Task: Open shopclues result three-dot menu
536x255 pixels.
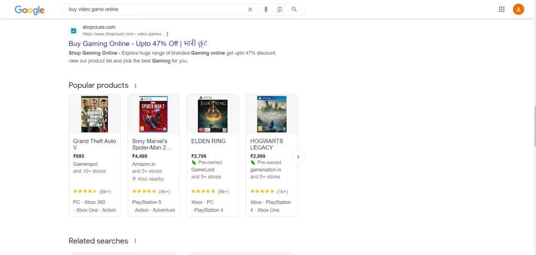Action: (x=167, y=34)
